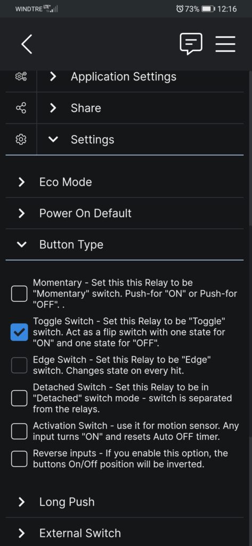Image resolution: width=252 pixels, height=546 pixels.
Task: Open the hamburger menu icon
Action: click(225, 44)
